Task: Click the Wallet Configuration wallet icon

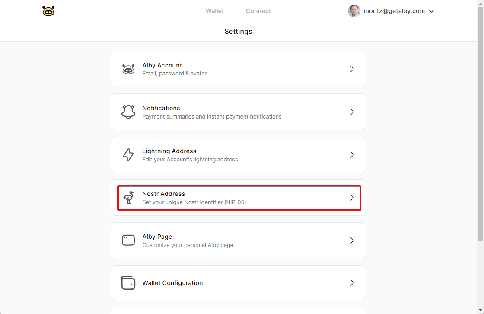Action: (128, 283)
